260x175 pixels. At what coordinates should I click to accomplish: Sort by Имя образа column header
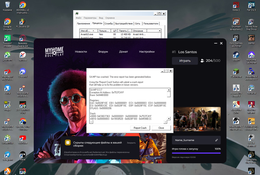pyautogui.click(x=89, y=31)
